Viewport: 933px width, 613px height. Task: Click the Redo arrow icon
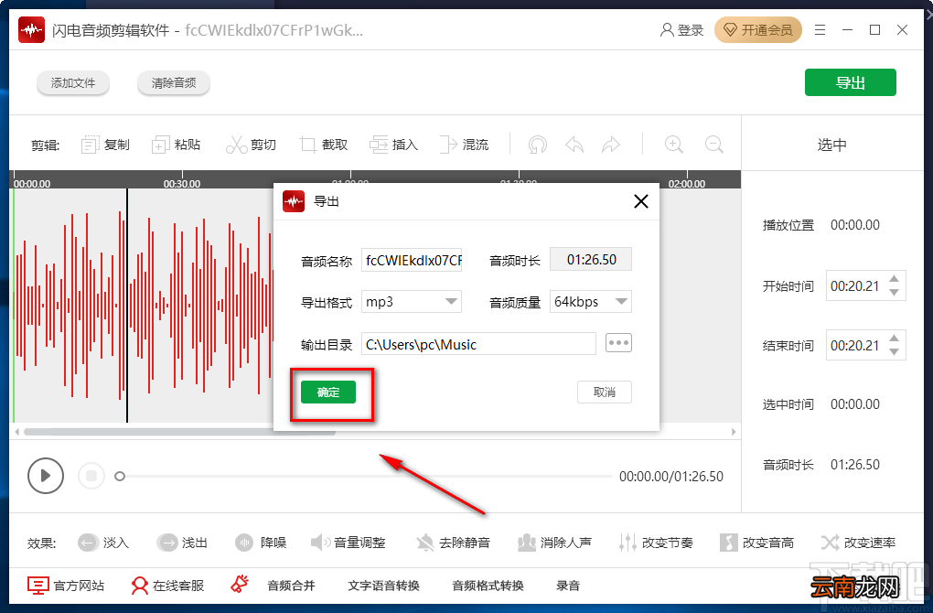coord(610,145)
